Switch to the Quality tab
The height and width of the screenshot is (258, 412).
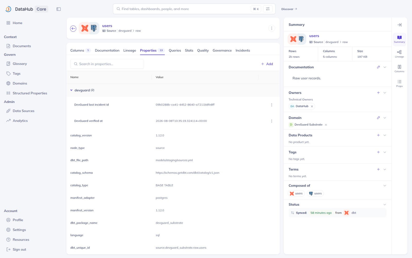point(203,50)
